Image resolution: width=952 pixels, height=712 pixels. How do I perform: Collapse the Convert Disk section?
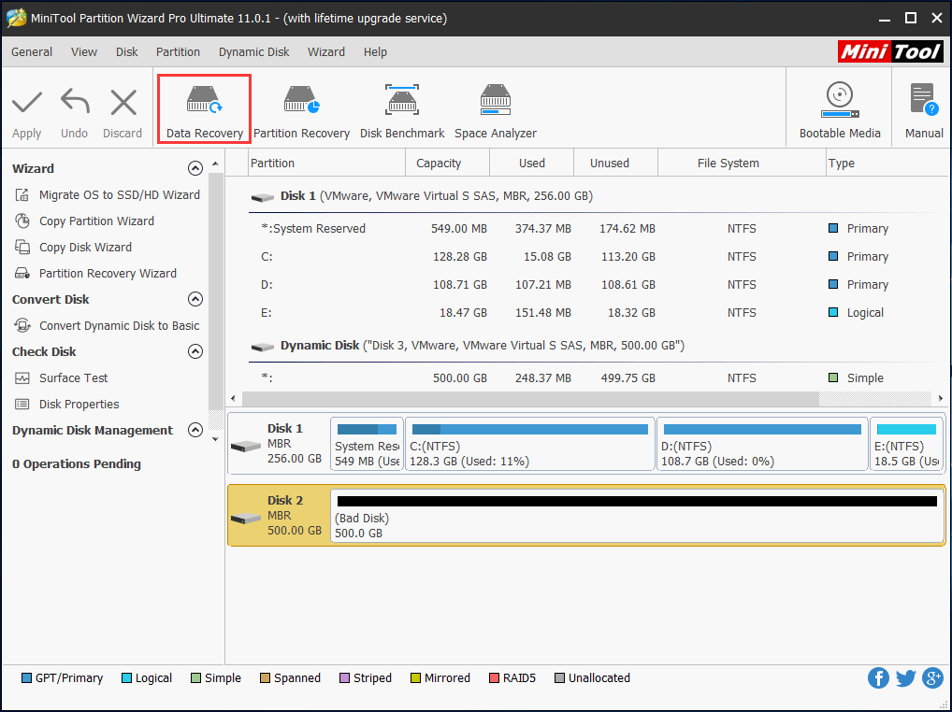[195, 299]
